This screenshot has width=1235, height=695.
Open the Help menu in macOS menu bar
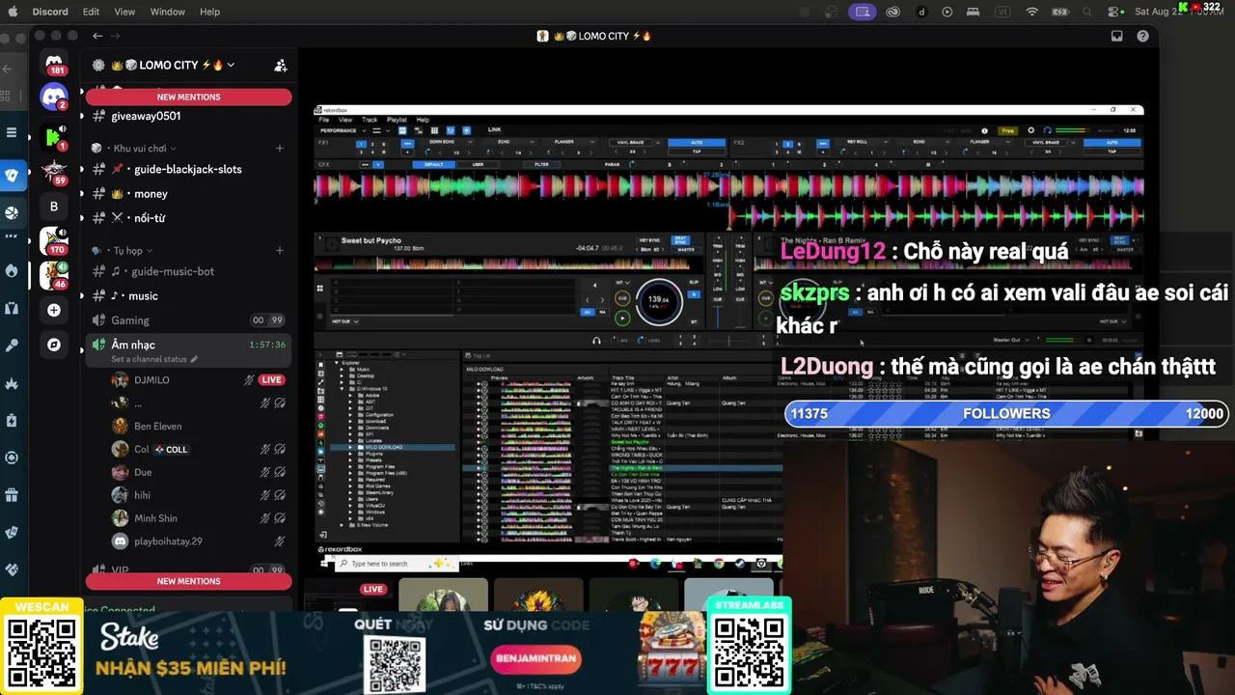tap(209, 12)
